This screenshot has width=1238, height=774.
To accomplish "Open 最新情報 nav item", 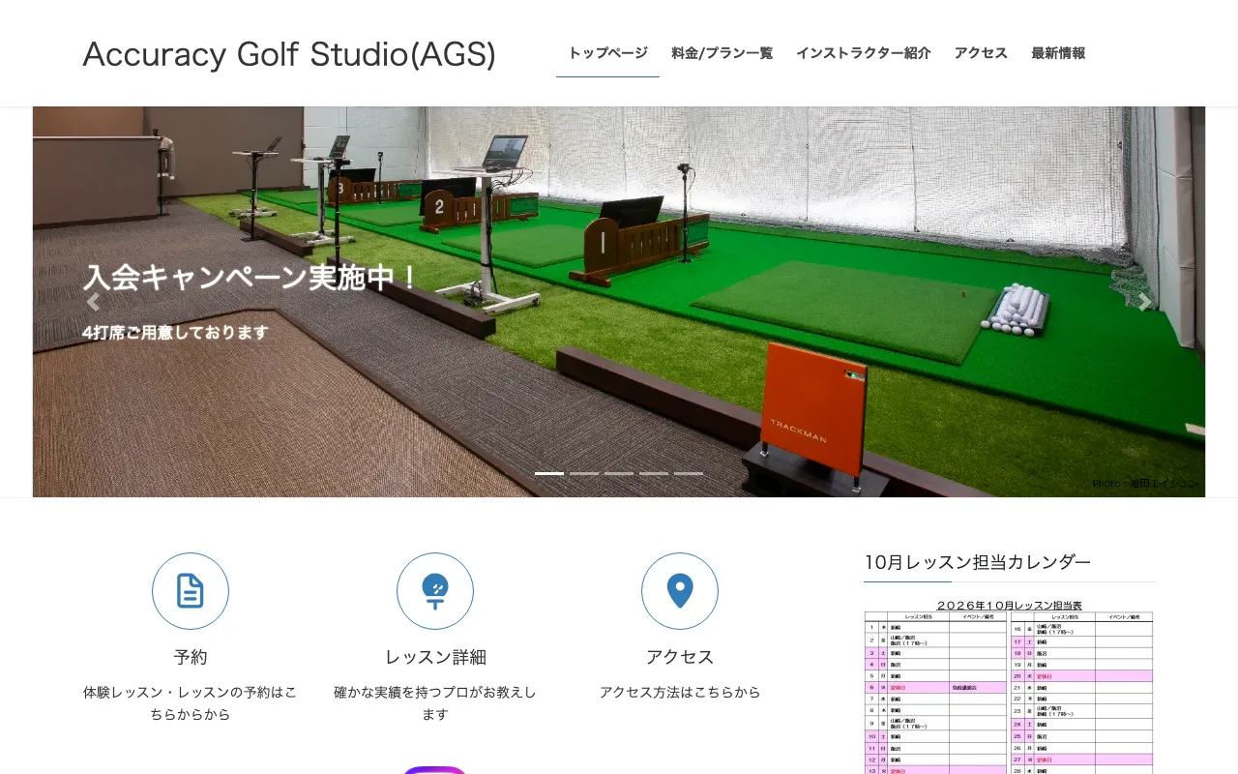I will pyautogui.click(x=1058, y=53).
